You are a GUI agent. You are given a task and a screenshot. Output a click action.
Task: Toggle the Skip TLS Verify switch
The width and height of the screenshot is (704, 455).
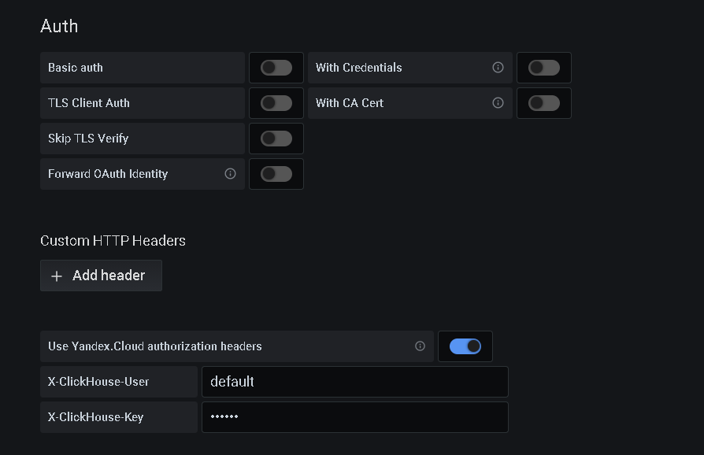(x=276, y=139)
